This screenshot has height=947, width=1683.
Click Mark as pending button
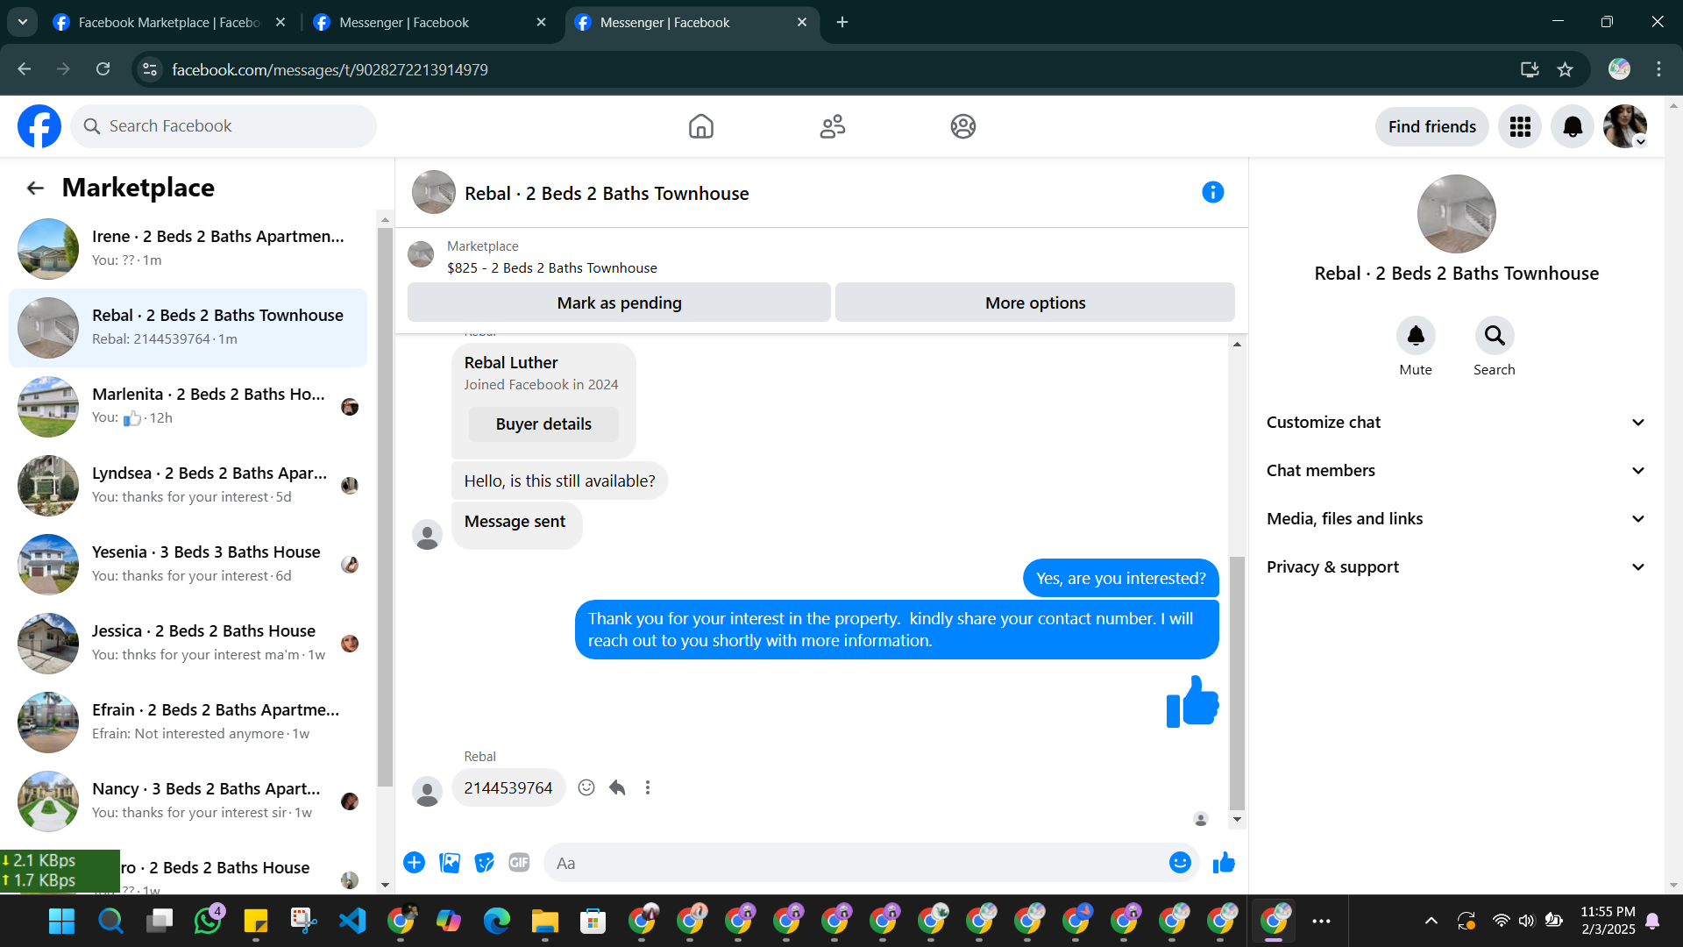point(619,303)
